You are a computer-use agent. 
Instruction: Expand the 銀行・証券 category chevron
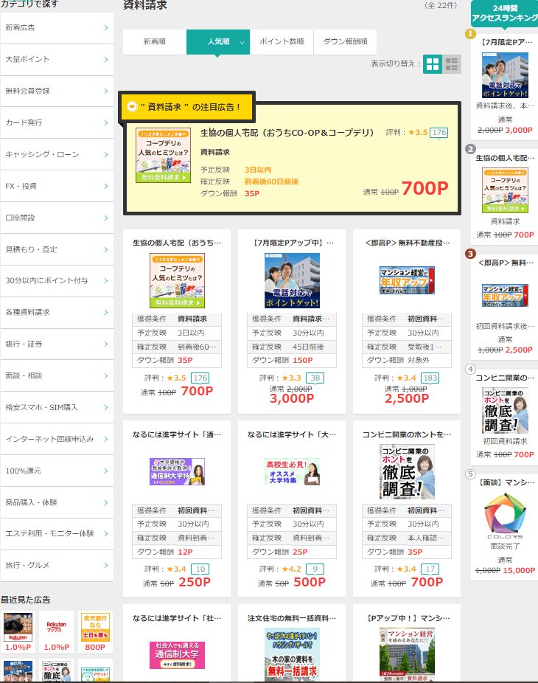(106, 344)
